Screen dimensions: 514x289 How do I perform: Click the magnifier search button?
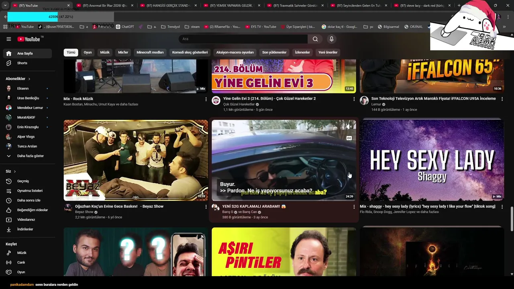[x=315, y=39]
